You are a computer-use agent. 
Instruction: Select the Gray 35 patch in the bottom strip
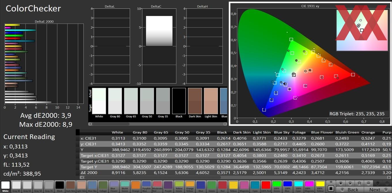(49, 186)
